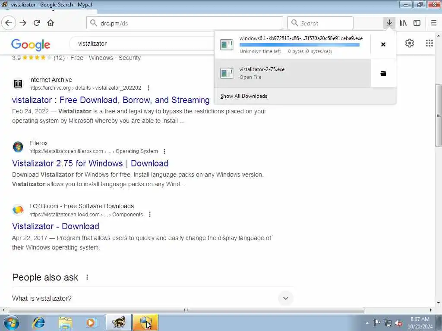442x331 pixels.
Task: Open 'Vistalizator 2.75 for Windows | Download' result
Action: (x=90, y=163)
